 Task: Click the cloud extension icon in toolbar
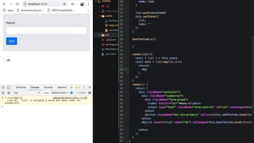73,4
